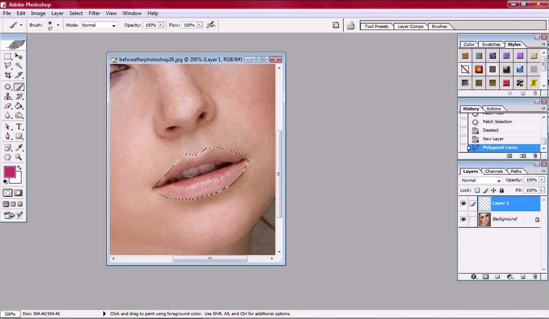Swap foreground and background colors
Screen dimensions: 549x319
[19, 168]
